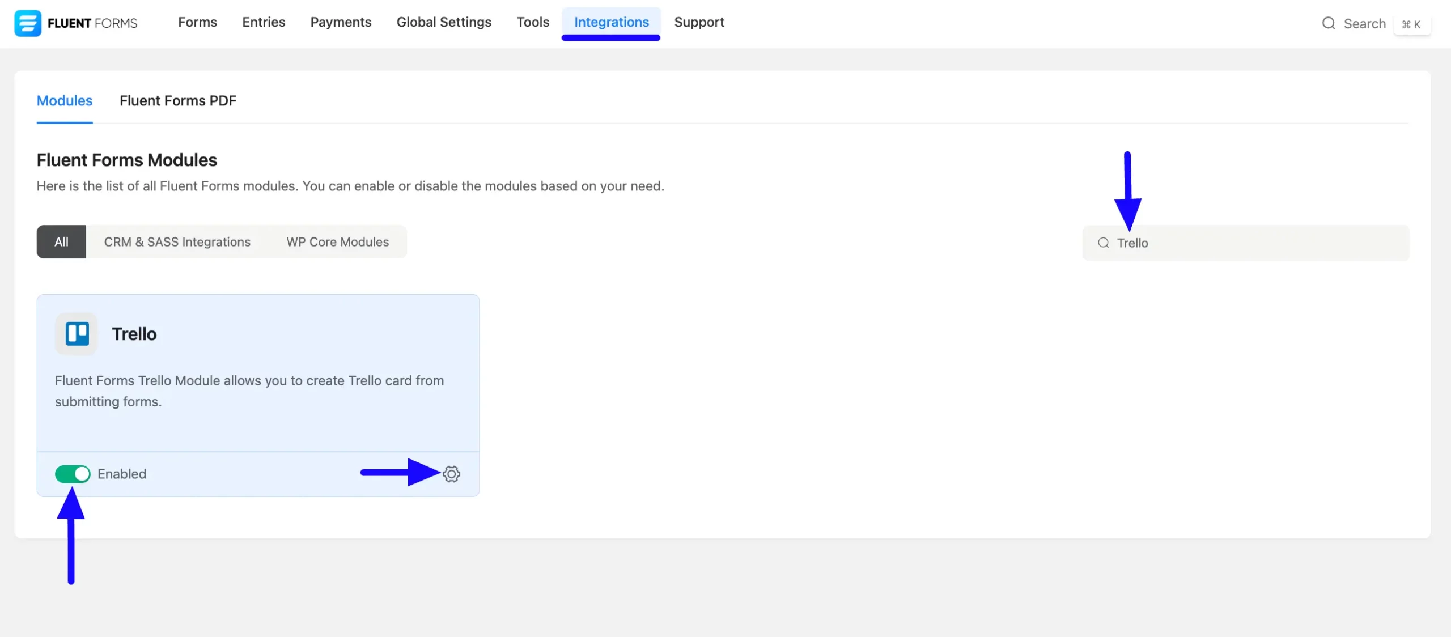Click the ⌘K shortcut badge
The height and width of the screenshot is (637, 1451).
pos(1411,24)
